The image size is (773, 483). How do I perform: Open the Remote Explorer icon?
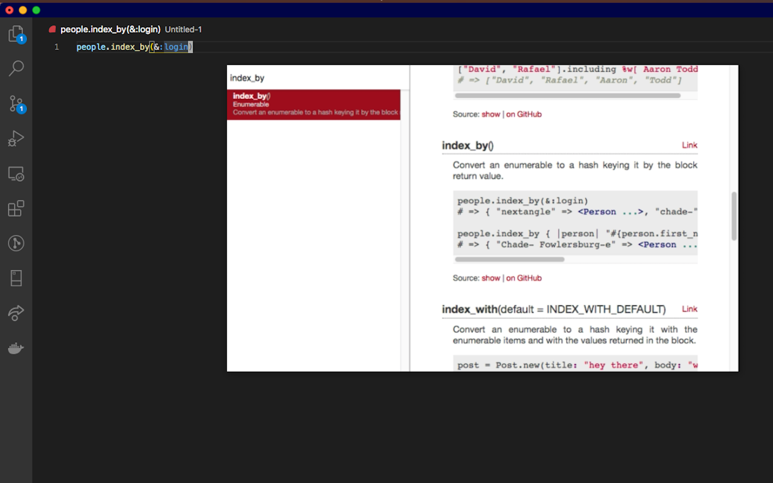pos(16,174)
